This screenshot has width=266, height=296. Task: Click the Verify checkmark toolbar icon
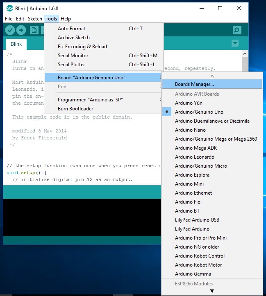(10, 30)
